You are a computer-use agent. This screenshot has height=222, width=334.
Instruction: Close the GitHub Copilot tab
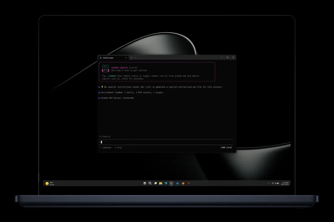(126, 58)
